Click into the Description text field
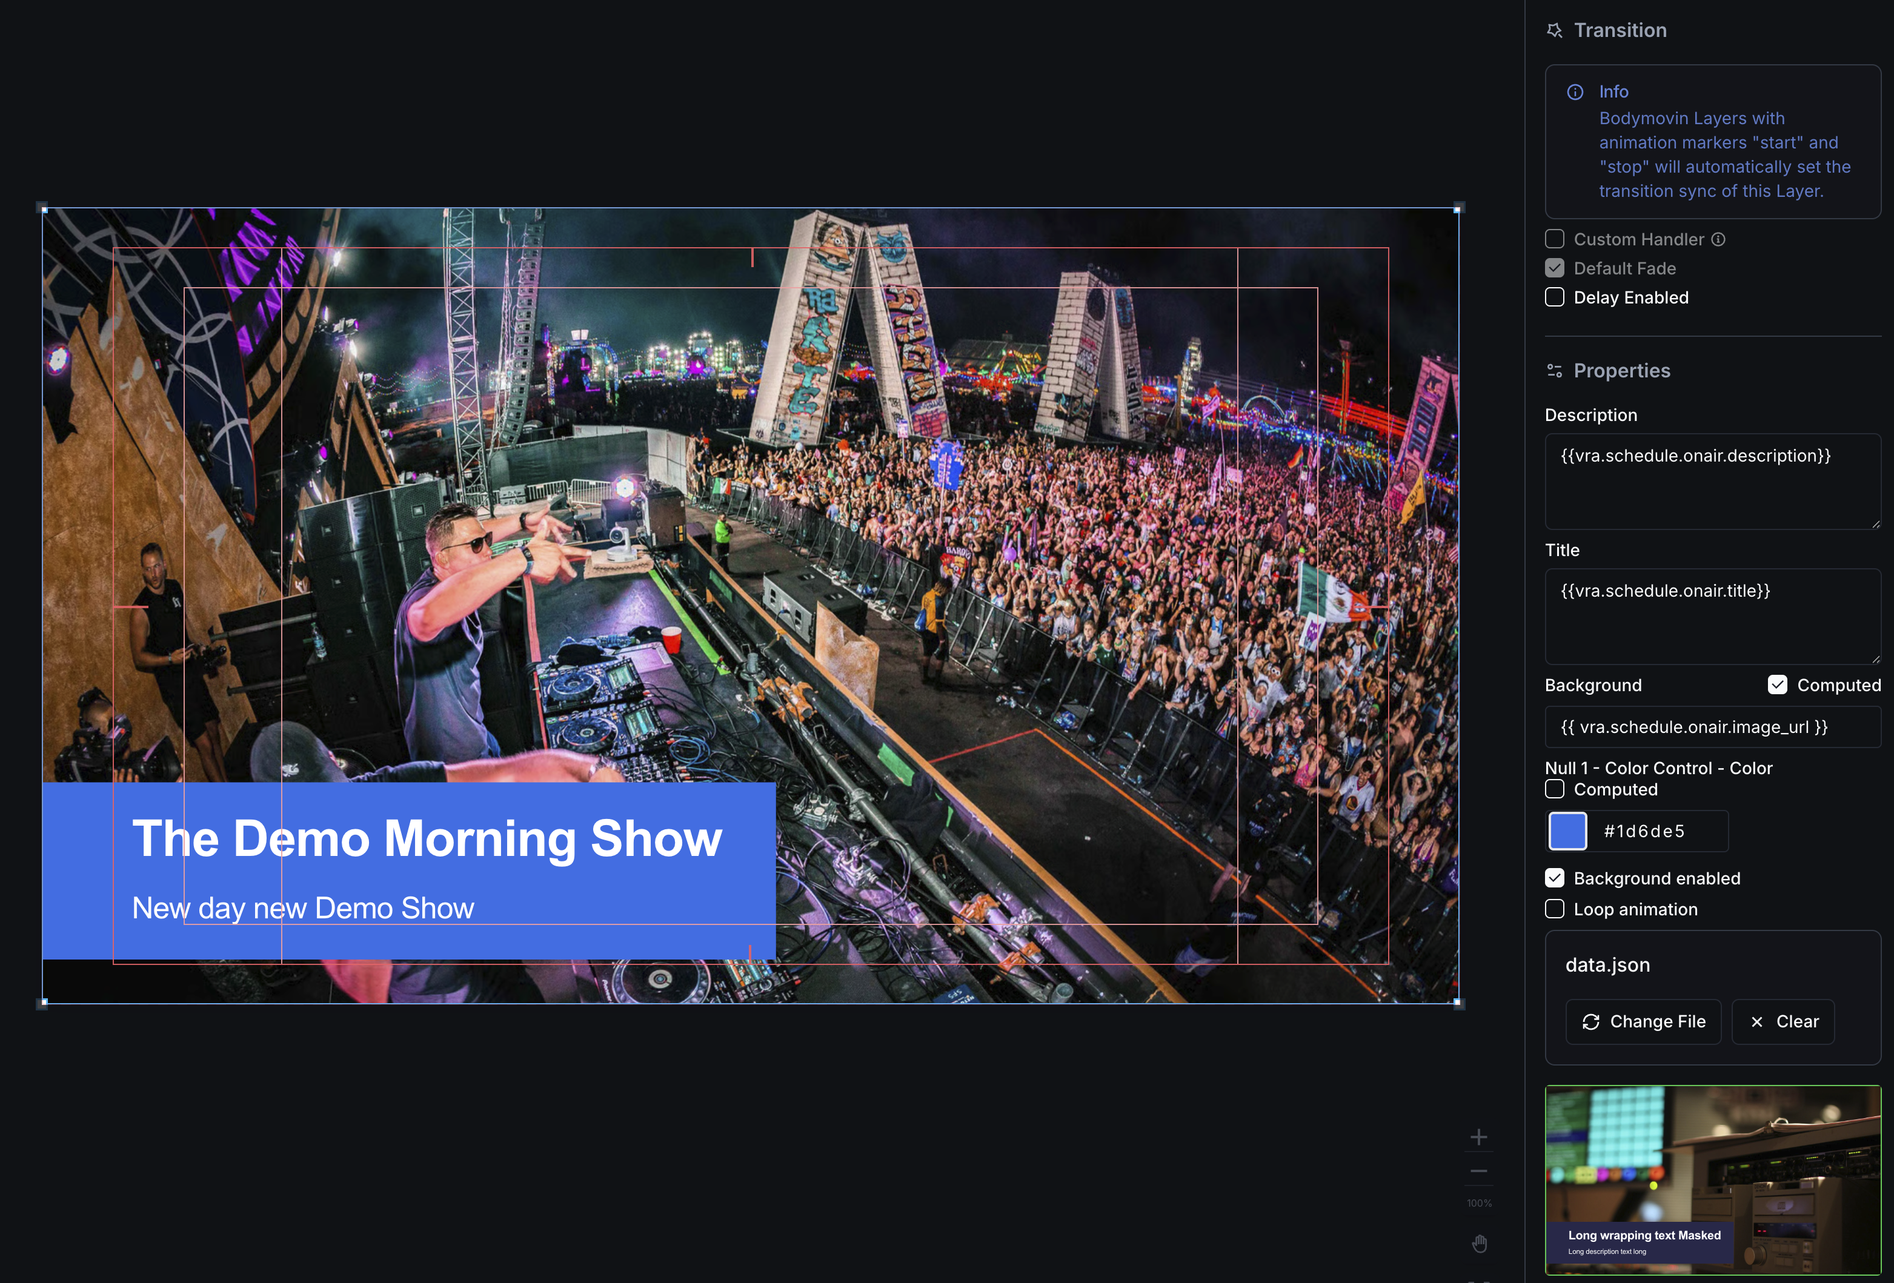This screenshot has height=1283, width=1894. click(1712, 480)
